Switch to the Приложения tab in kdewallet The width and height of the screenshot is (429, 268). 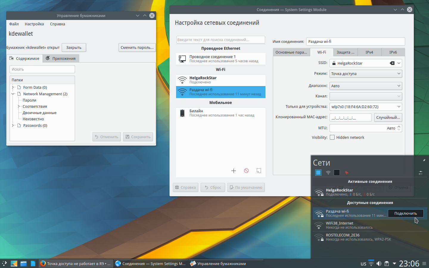point(61,58)
